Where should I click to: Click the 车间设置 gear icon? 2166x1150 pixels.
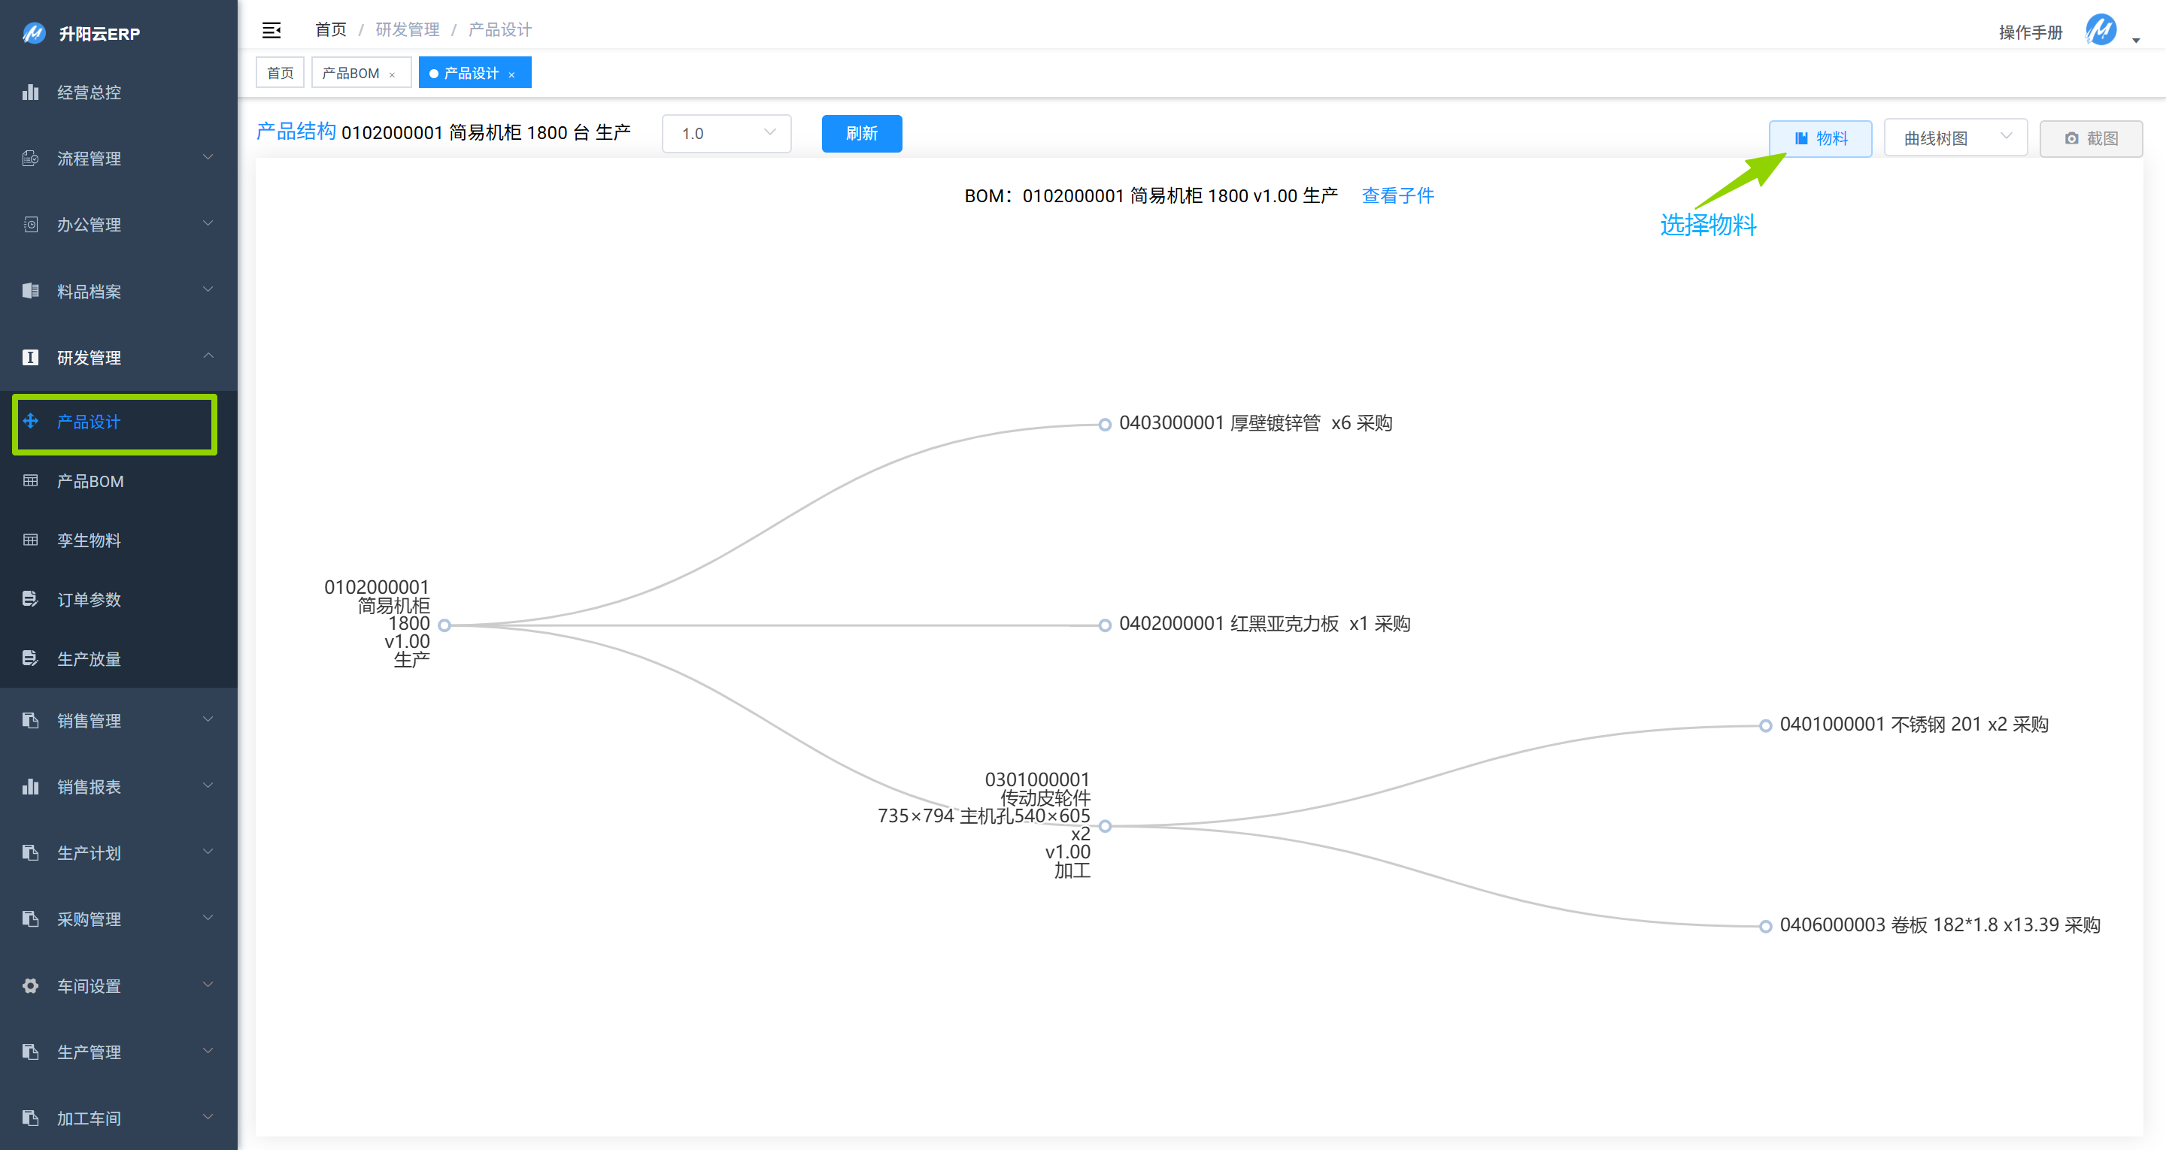coord(30,985)
